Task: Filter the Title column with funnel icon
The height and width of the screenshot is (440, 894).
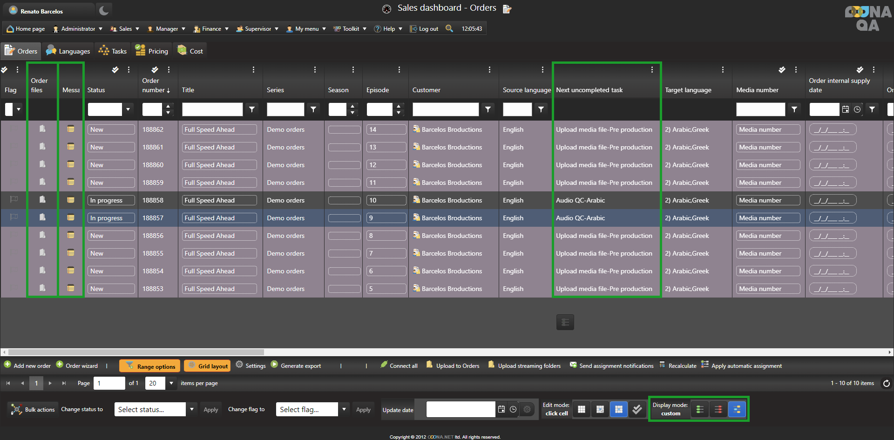Action: point(252,109)
